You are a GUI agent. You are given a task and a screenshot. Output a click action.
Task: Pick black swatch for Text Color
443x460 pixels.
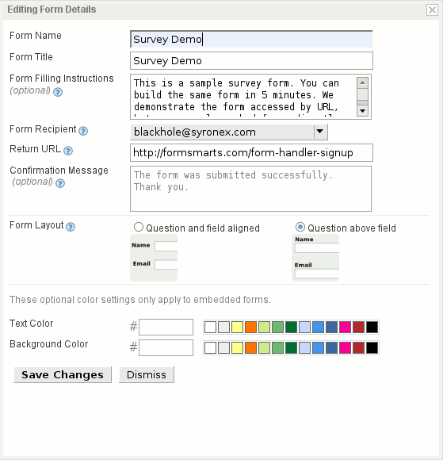point(372,327)
